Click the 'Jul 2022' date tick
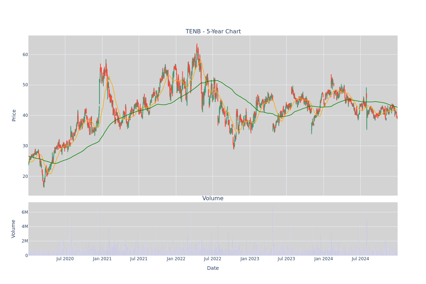The width and height of the screenshot is (426, 284). [213, 259]
